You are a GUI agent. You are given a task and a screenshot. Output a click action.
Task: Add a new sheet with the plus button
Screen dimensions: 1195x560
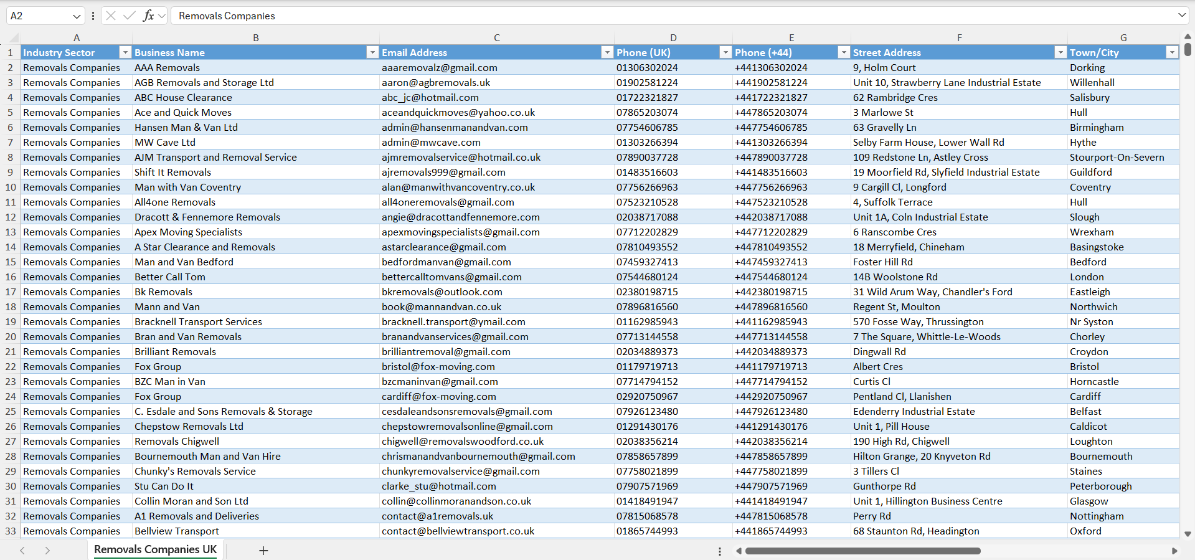pos(263,551)
